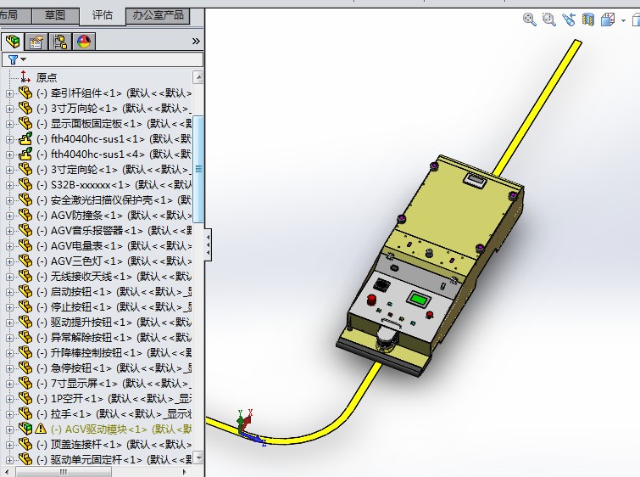Expand the AGV驱动模块<1> node
The image size is (640, 477).
coord(9,429)
